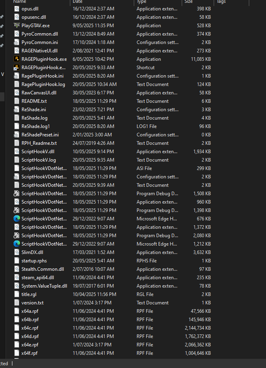This screenshot has height=368, width=266.
Task: Sort files by the Type column header
Action: [x=142, y=2]
